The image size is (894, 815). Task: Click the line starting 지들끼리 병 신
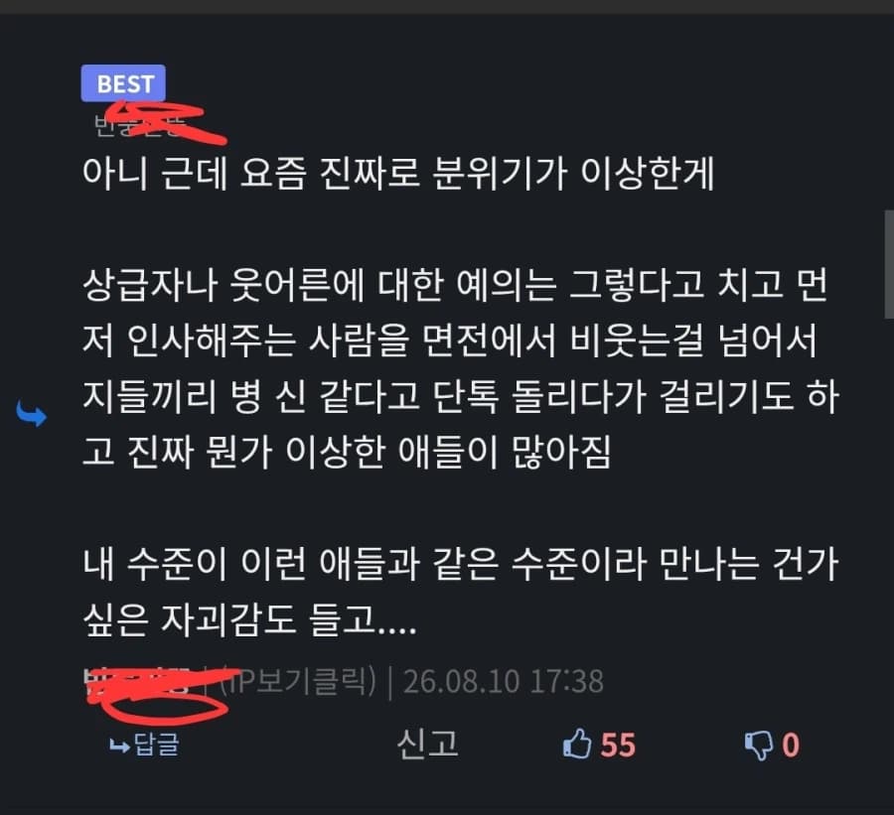[x=461, y=395]
